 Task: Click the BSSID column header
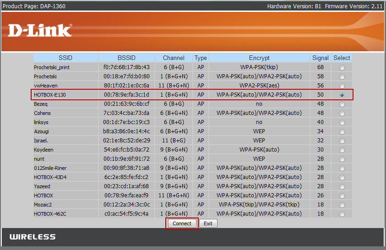click(x=126, y=58)
